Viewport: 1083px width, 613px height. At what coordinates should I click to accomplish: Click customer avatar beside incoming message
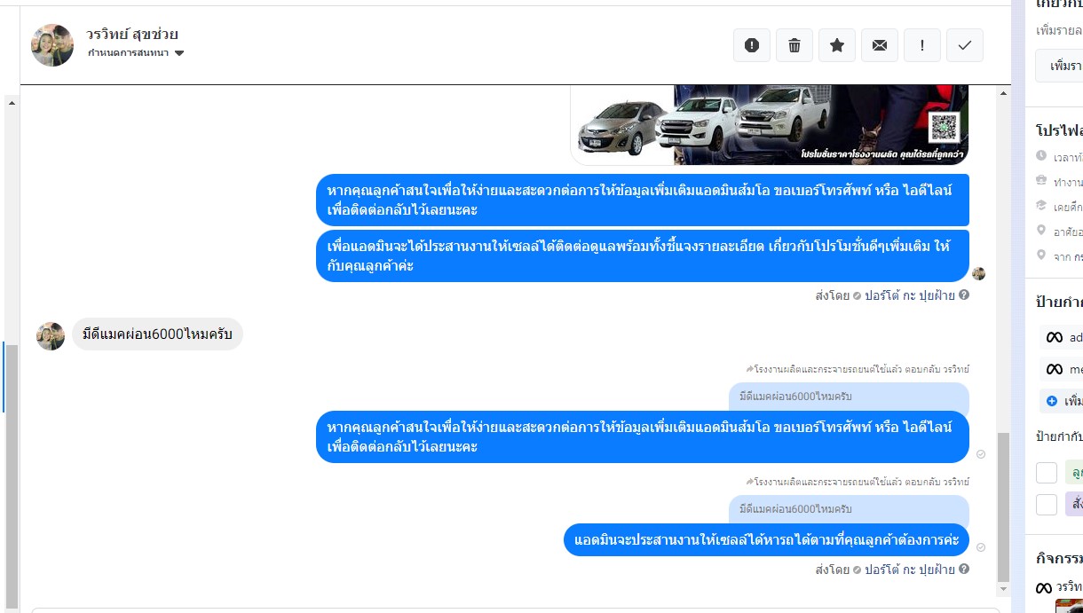[x=51, y=336]
